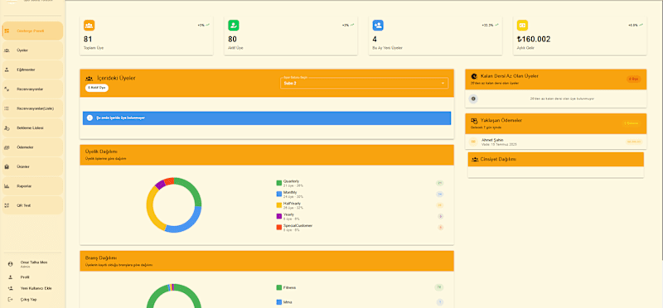
Task: Click the purple Yearly legend swatch
Action: tap(279, 216)
